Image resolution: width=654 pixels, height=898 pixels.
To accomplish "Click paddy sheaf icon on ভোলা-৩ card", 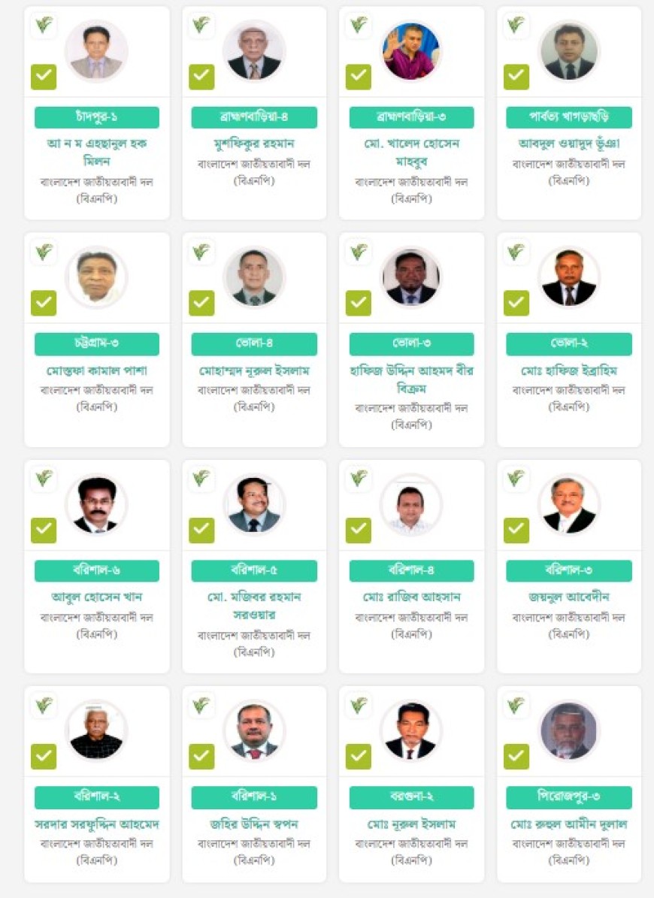I will [x=359, y=252].
